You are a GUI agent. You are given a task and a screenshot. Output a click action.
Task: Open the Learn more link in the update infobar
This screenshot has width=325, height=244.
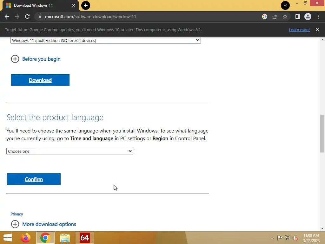tap(299, 30)
